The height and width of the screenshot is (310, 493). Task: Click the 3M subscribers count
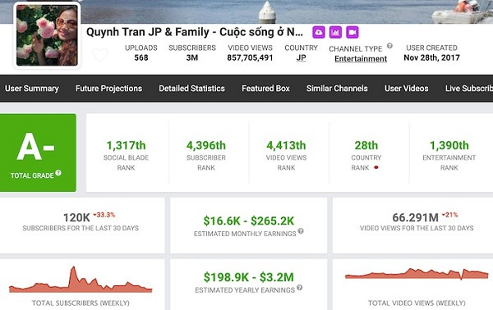(191, 57)
